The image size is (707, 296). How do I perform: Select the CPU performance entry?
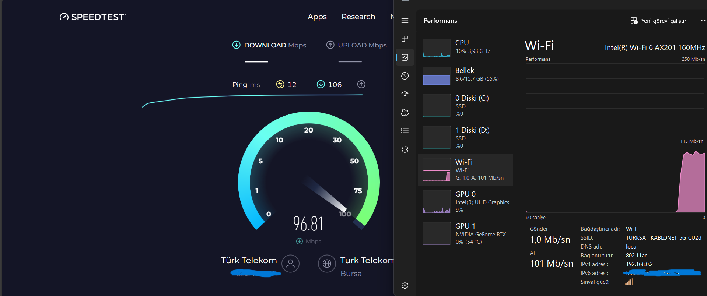click(x=466, y=48)
